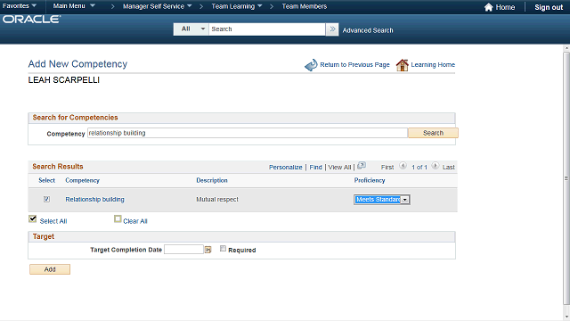Click the Learning Home house icon
The height and width of the screenshot is (321, 570).
pyautogui.click(x=402, y=65)
